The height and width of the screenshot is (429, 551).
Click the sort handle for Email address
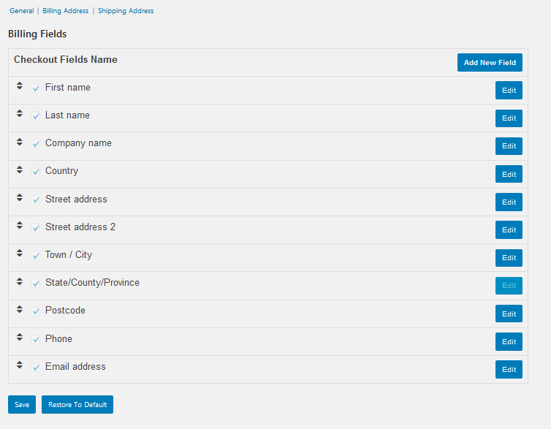pyautogui.click(x=20, y=365)
